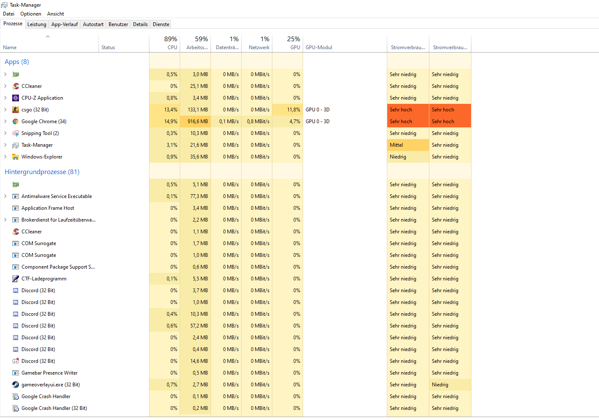599x420 pixels.
Task: Sort by the Netzwerk column header
Action: (257, 44)
